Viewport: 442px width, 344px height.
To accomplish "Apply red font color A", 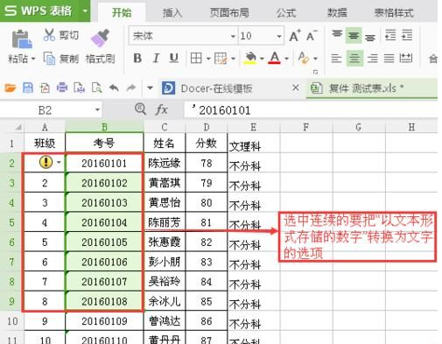I will click(275, 58).
